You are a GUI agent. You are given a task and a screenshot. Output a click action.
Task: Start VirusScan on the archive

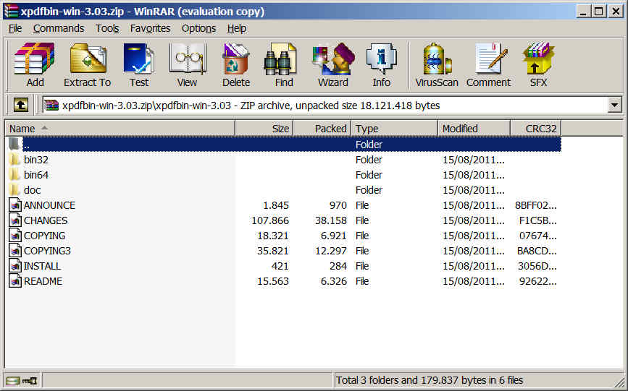pos(437,66)
